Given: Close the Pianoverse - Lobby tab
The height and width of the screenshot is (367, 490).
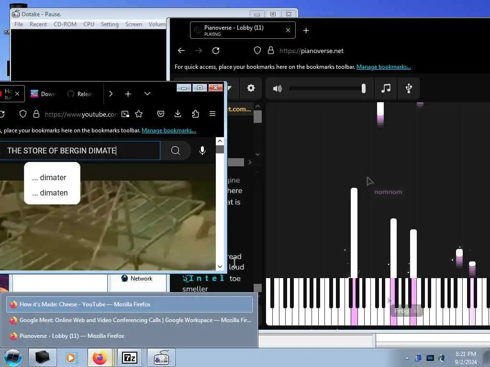Looking at the screenshot, I should point(288,30).
